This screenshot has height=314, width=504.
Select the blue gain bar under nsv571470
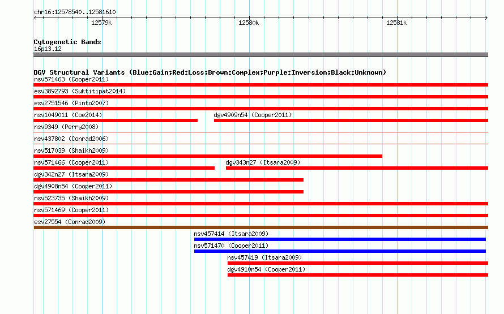point(340,251)
